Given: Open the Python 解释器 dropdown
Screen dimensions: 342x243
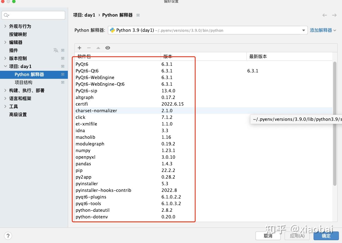Looking at the screenshot, I should (x=304, y=30).
